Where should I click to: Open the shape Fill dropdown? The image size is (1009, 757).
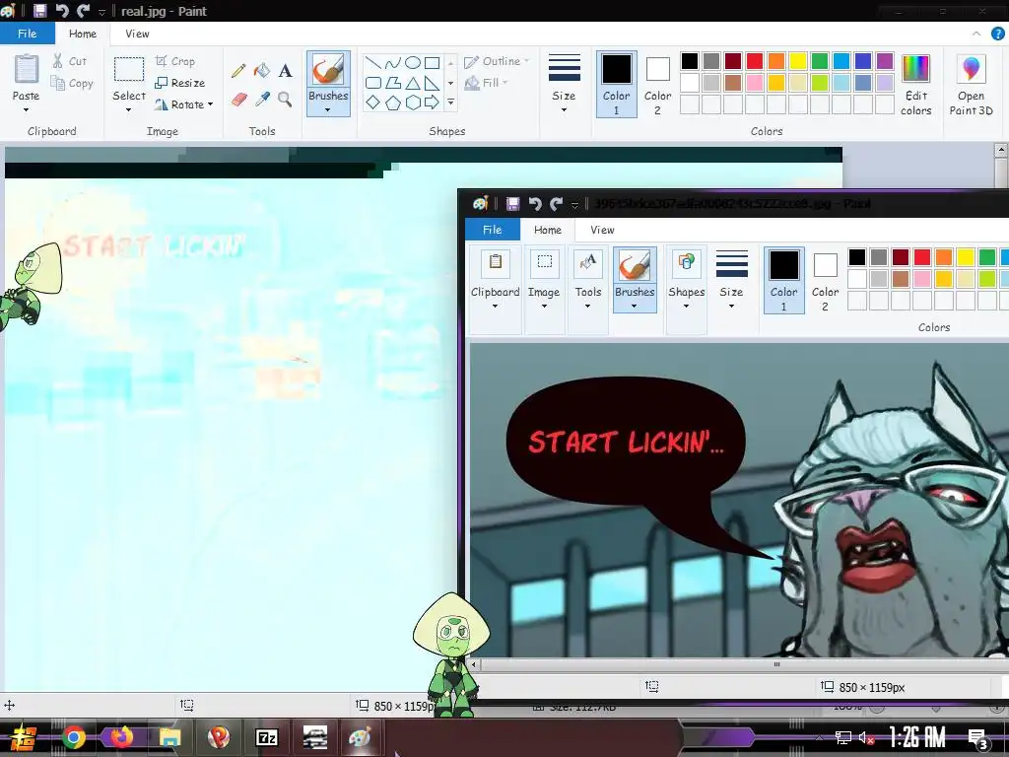point(487,83)
